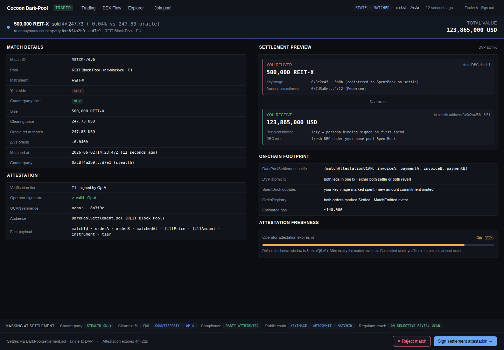This screenshot has width=504, height=350.
Task: Click YOU RECEIVE amount 123,865,000 USD
Action: click(292, 122)
